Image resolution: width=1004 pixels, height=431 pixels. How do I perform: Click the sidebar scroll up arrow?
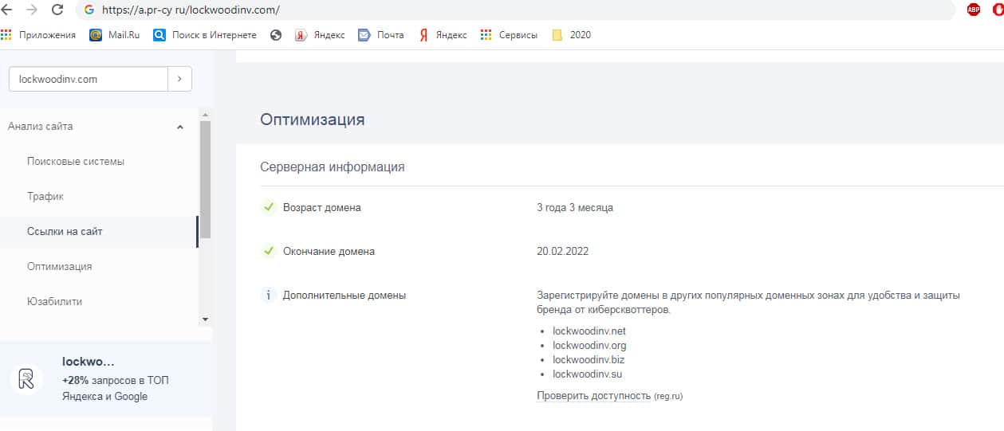pyautogui.click(x=205, y=114)
